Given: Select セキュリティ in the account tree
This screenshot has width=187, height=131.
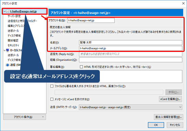Looking at the screenshot, I should click(x=13, y=45).
